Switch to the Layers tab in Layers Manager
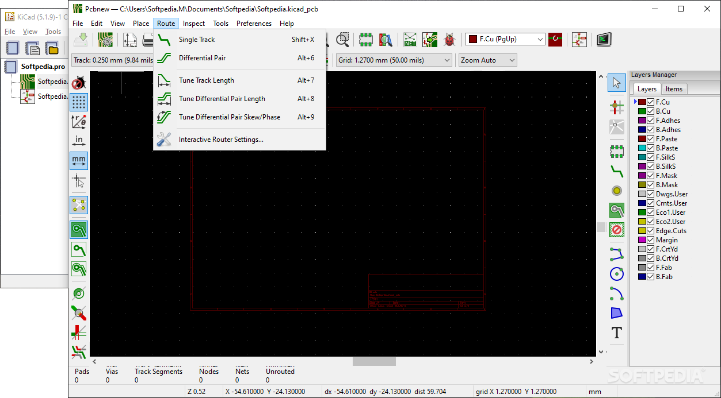The image size is (721, 398). (647, 88)
